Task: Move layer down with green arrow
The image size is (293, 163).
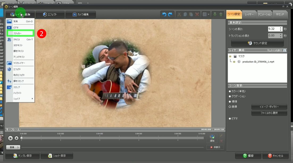Action: click(215, 14)
